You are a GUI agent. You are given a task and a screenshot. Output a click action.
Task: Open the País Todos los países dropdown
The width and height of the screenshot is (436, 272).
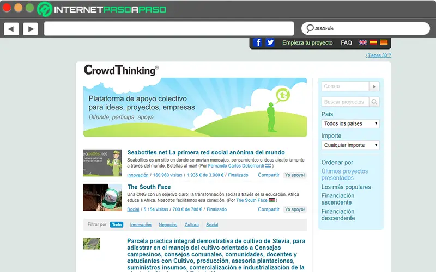(350, 123)
